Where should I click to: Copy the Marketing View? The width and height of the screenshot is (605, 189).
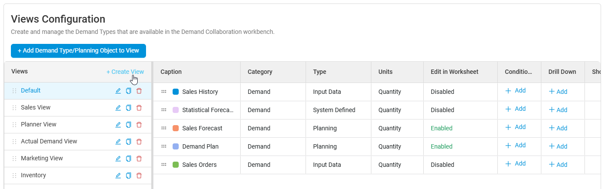pos(129,159)
